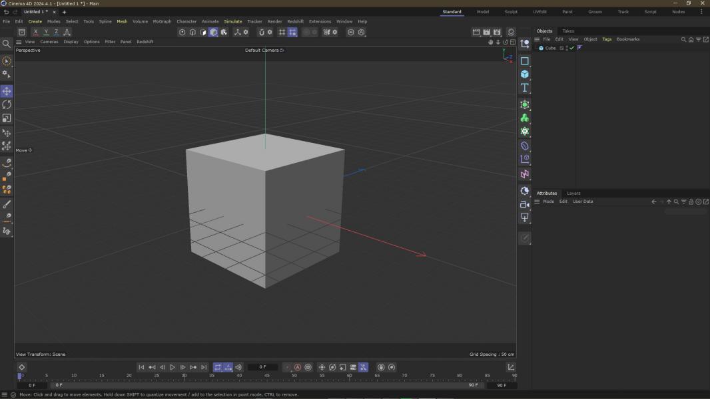Select the Rotate tool
Image resolution: width=710 pixels, height=399 pixels.
[x=7, y=105]
